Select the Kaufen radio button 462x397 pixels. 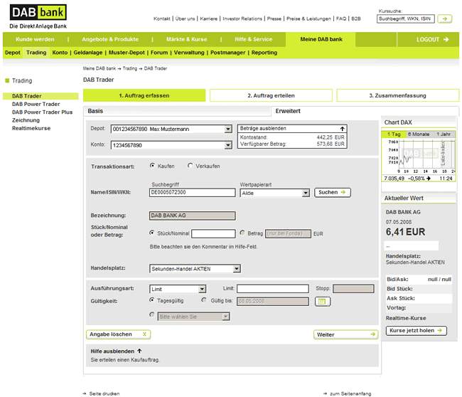pyautogui.click(x=152, y=166)
